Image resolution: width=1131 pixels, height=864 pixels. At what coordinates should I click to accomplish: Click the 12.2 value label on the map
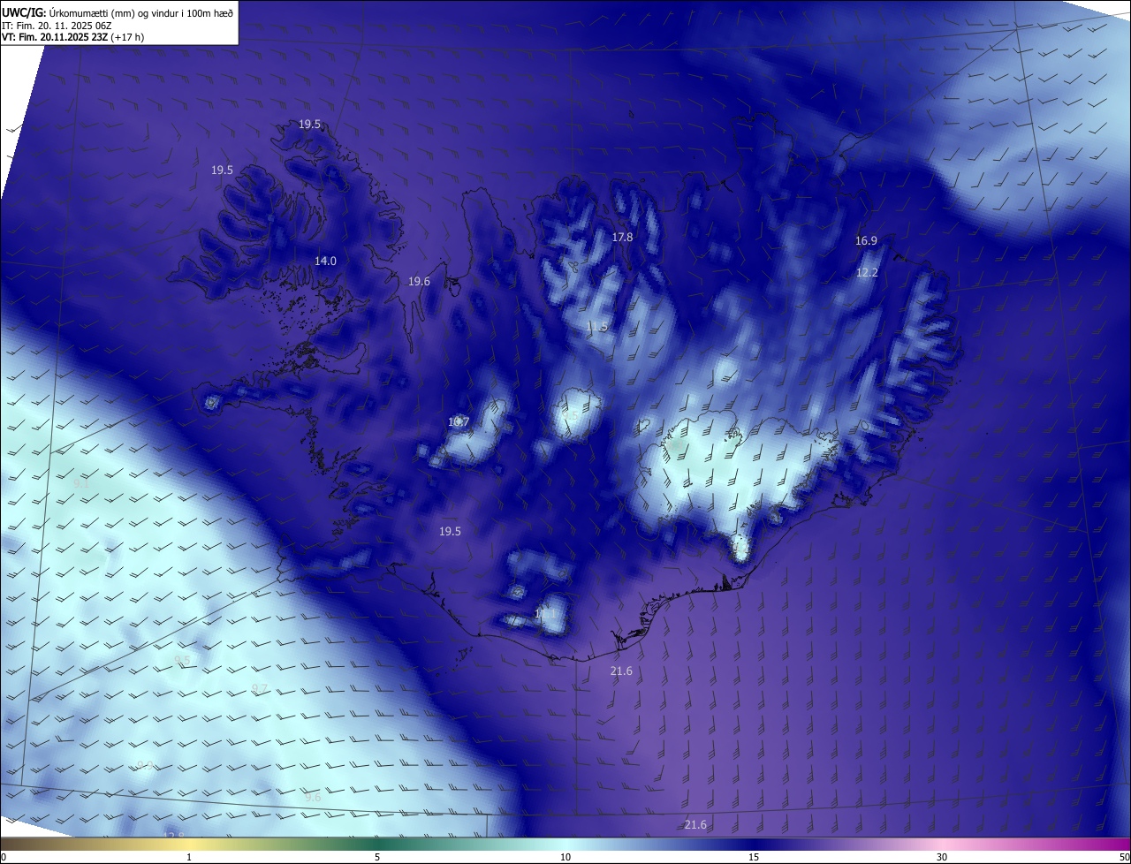pos(867,273)
